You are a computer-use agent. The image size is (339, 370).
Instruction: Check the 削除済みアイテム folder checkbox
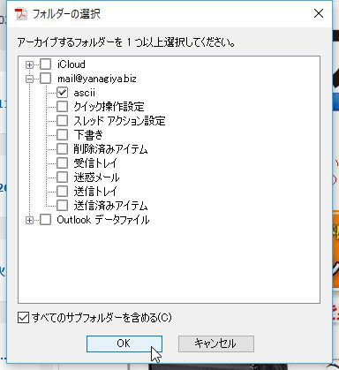point(62,149)
